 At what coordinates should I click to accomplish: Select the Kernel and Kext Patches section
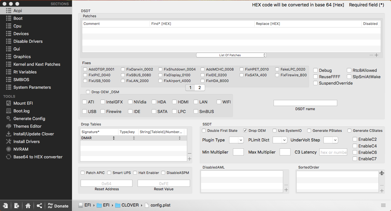(x=36, y=64)
